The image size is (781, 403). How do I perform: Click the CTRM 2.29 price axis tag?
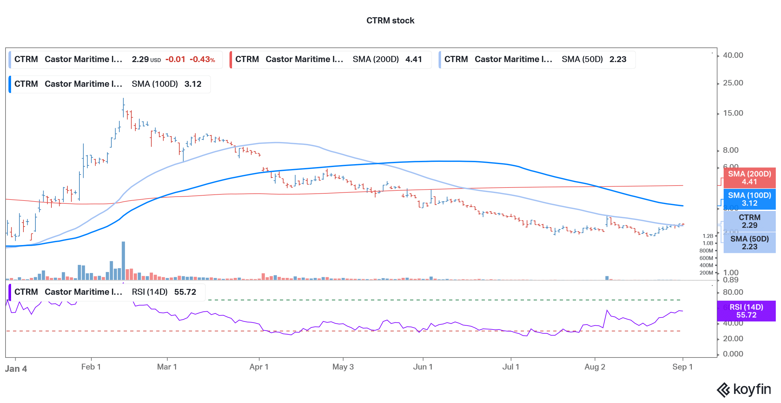click(749, 221)
